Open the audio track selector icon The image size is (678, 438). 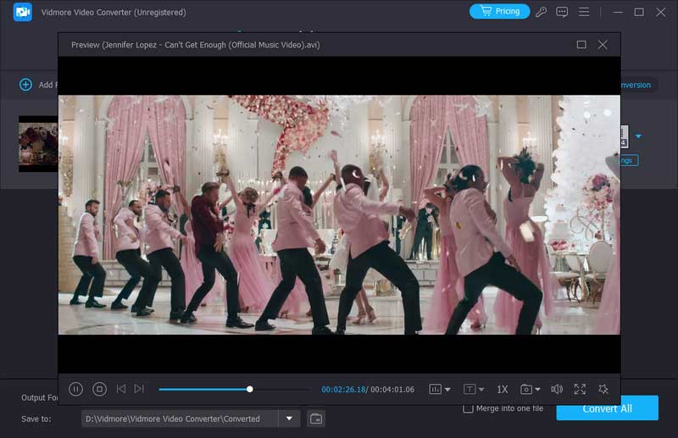coord(435,389)
